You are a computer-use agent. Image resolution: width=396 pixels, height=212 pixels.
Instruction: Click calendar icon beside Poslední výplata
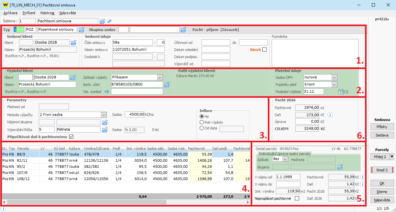click(341, 92)
